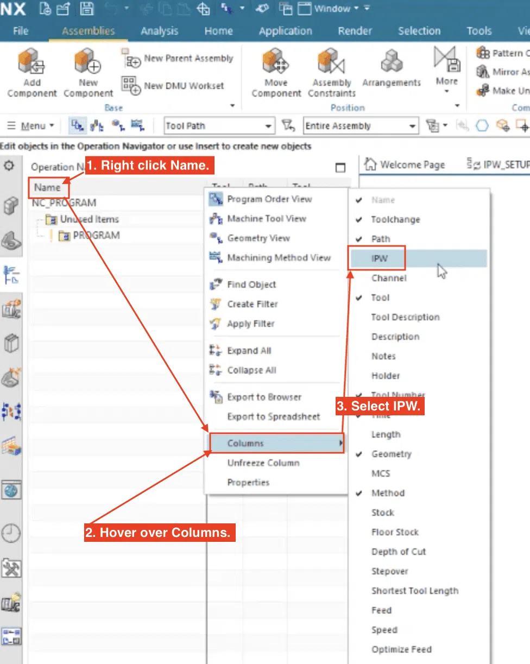Enable the MCS column
Image resolution: width=530 pixels, height=664 pixels.
point(418,473)
